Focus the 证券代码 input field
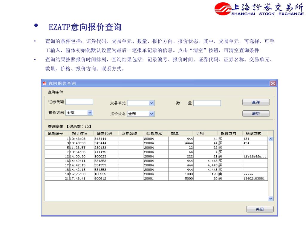306x229 pixels. (x=79, y=102)
